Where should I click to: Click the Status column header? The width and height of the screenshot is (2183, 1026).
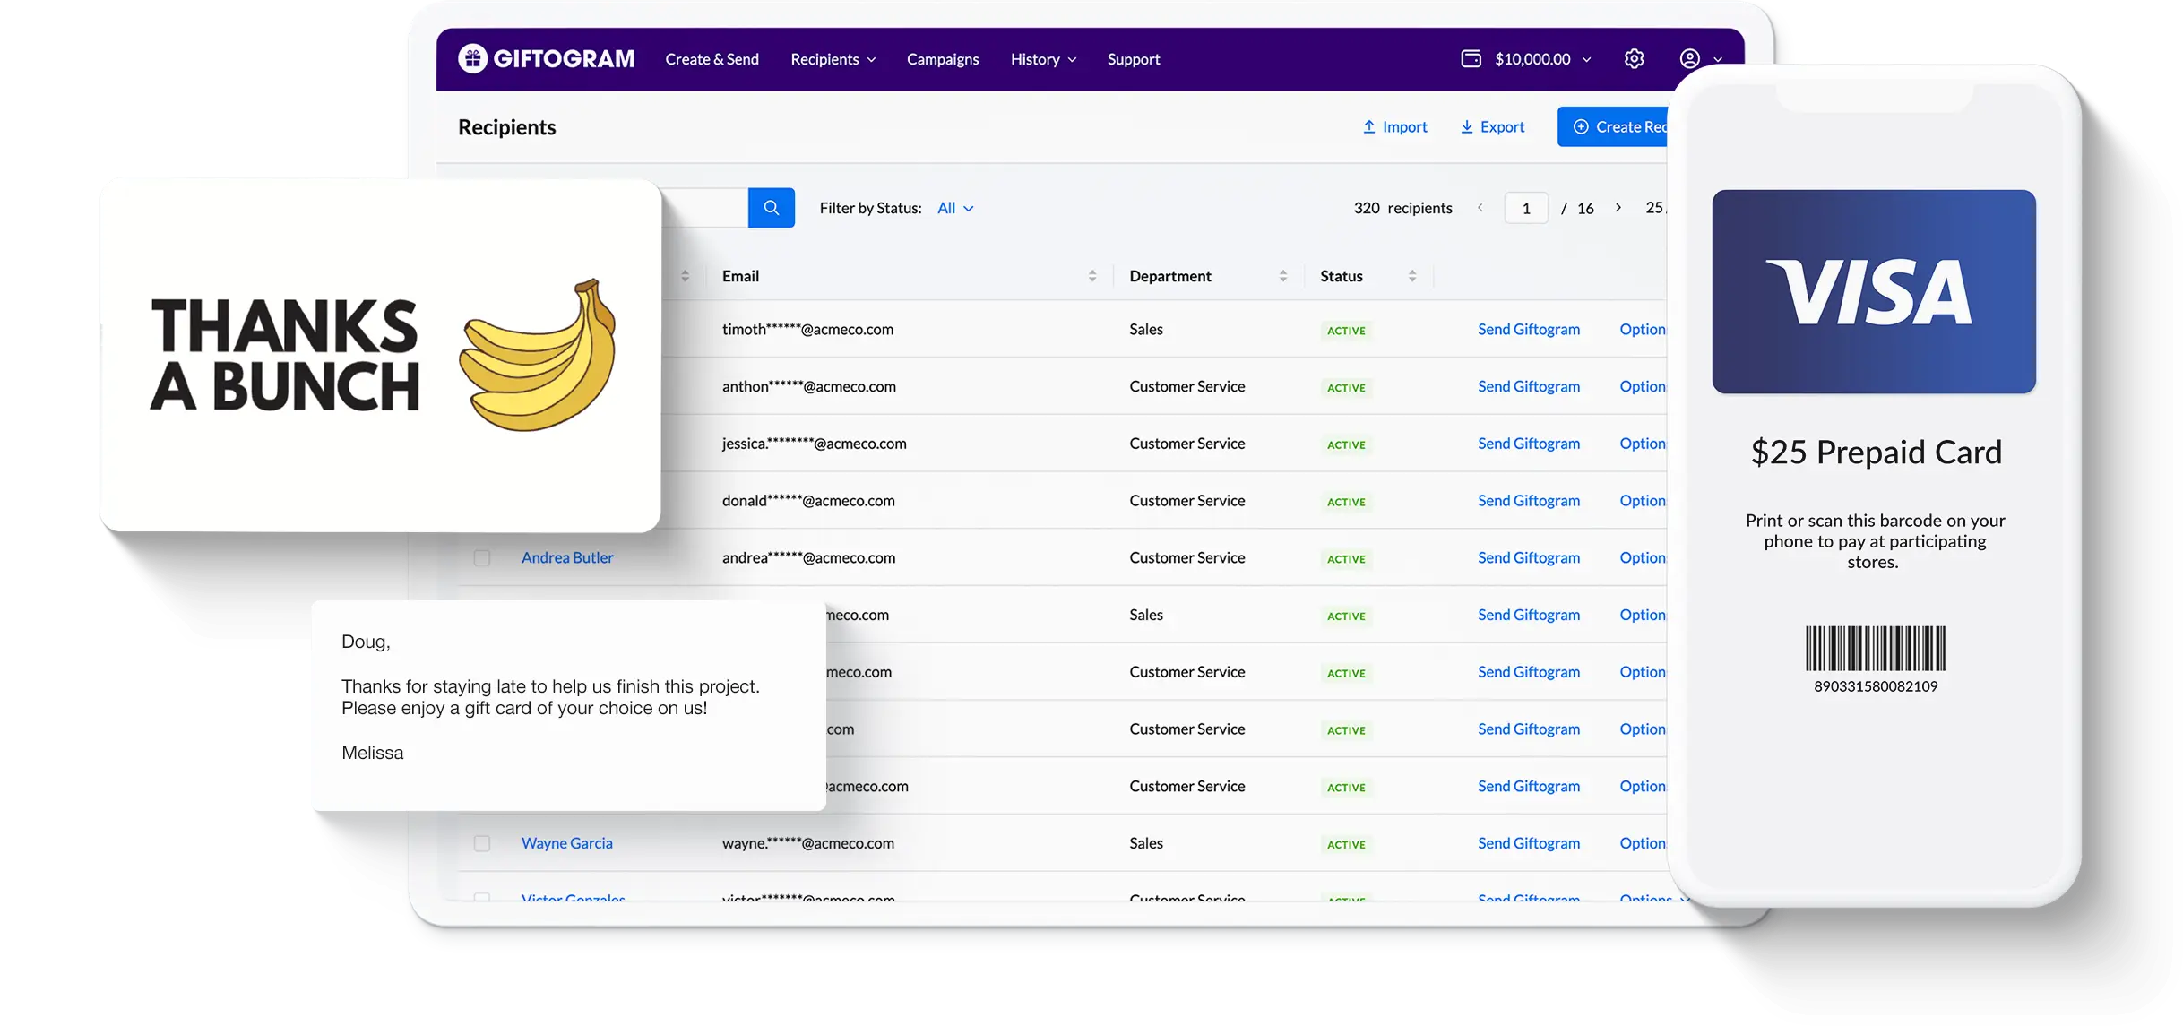pos(1341,276)
